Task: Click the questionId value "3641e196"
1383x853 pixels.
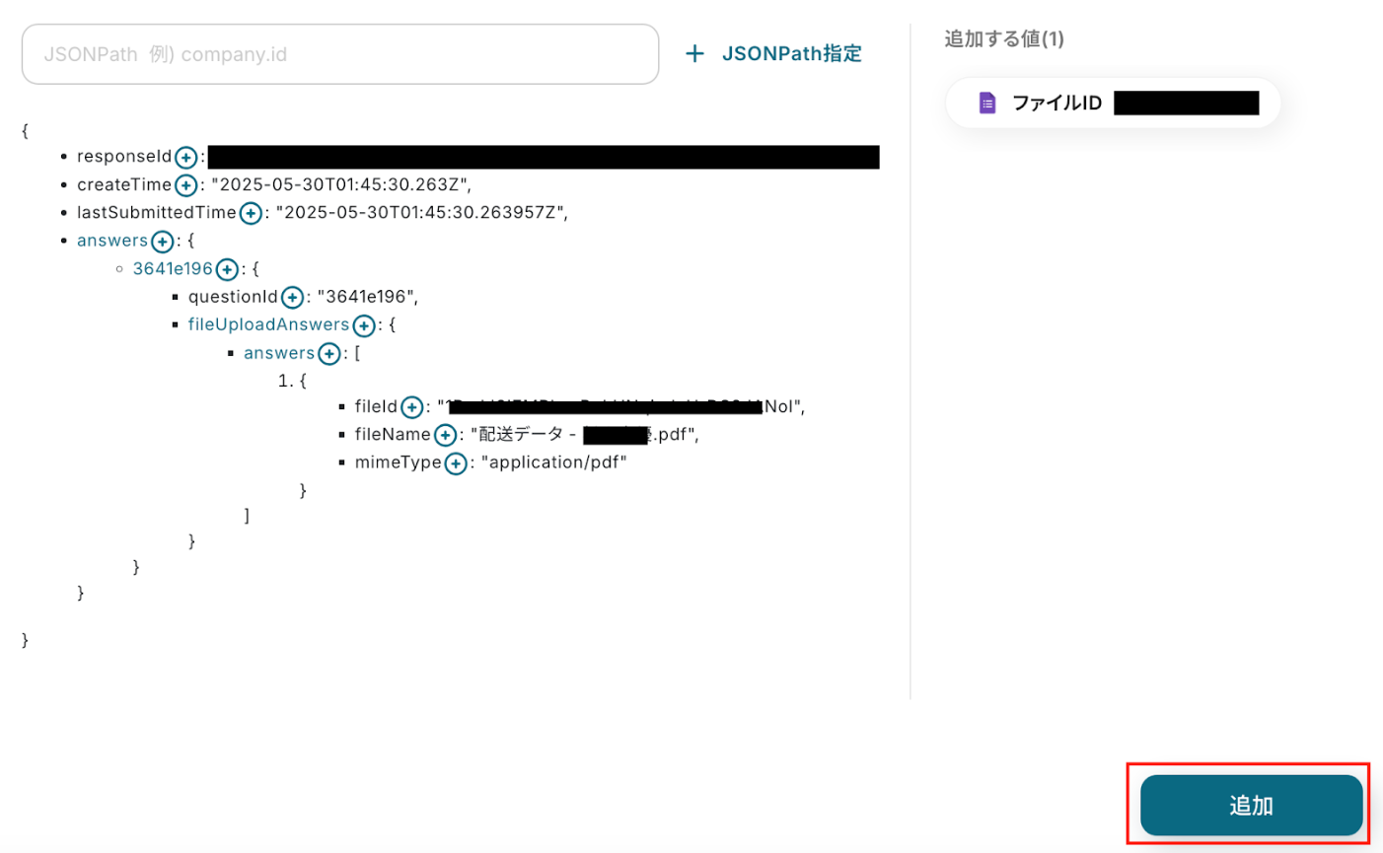Action: (x=367, y=296)
